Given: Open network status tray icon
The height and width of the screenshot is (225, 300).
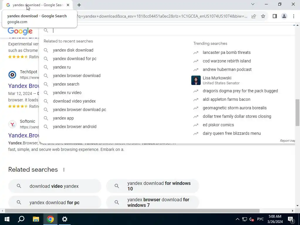Looking at the screenshot, I should click(x=245, y=219).
